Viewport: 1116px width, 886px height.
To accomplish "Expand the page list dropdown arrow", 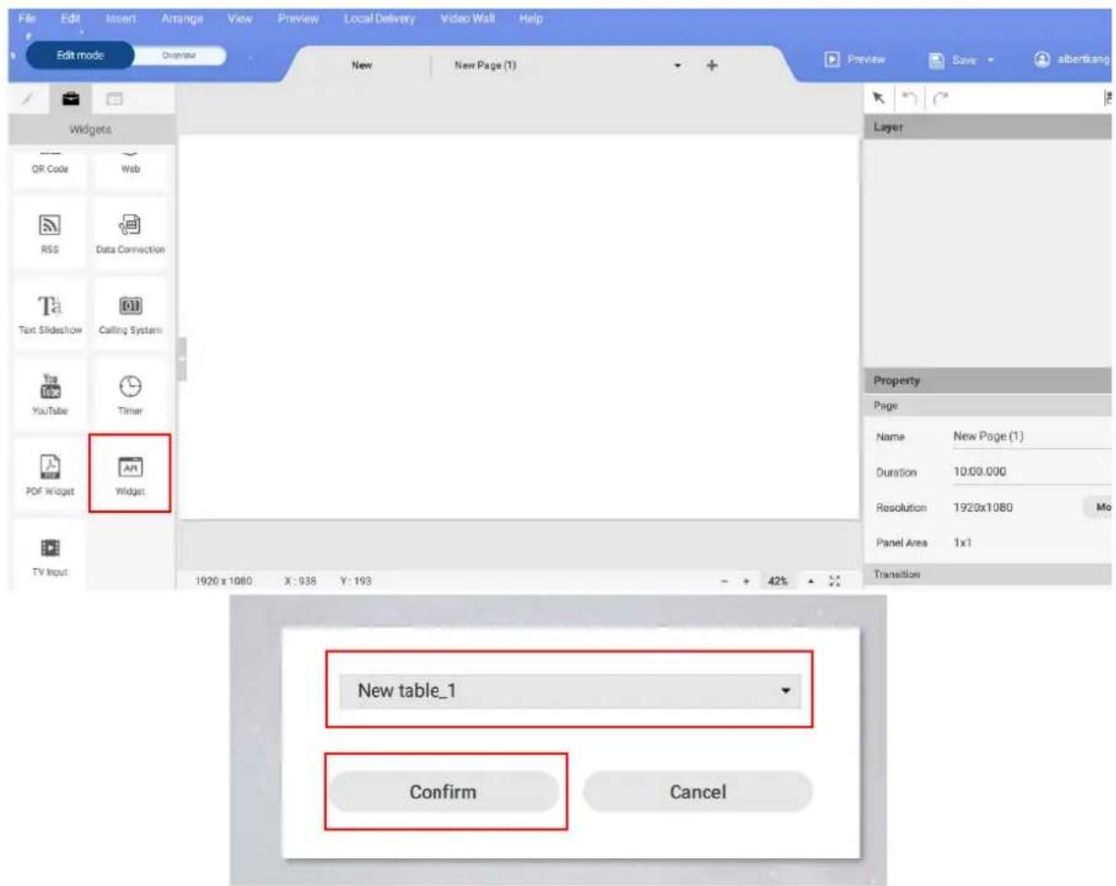I will pyautogui.click(x=678, y=66).
